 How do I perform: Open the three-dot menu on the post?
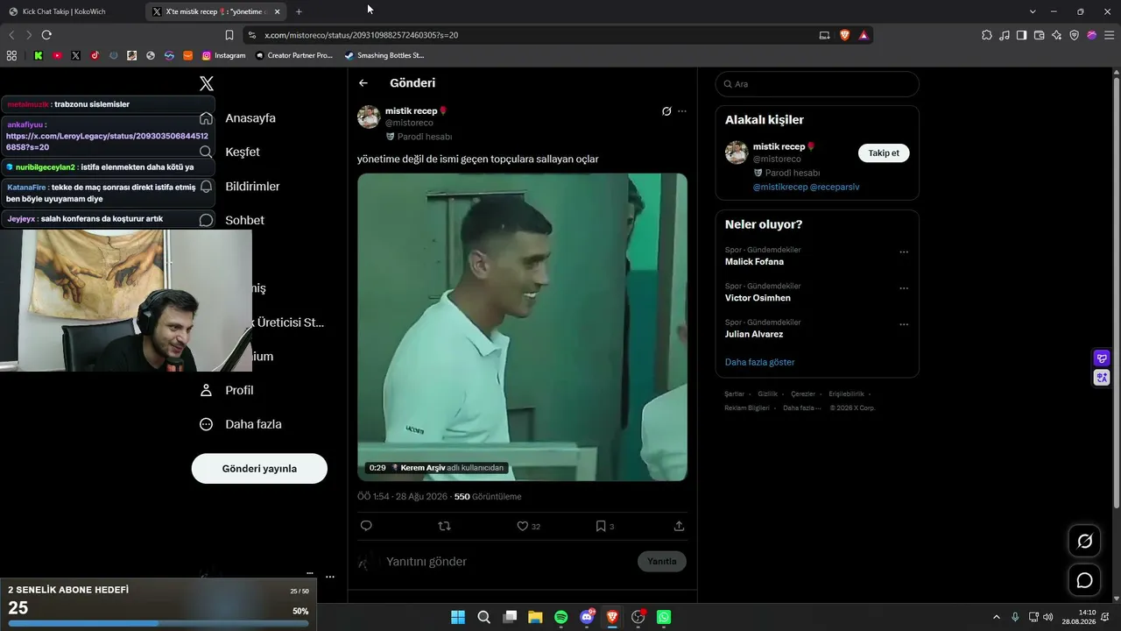click(682, 111)
